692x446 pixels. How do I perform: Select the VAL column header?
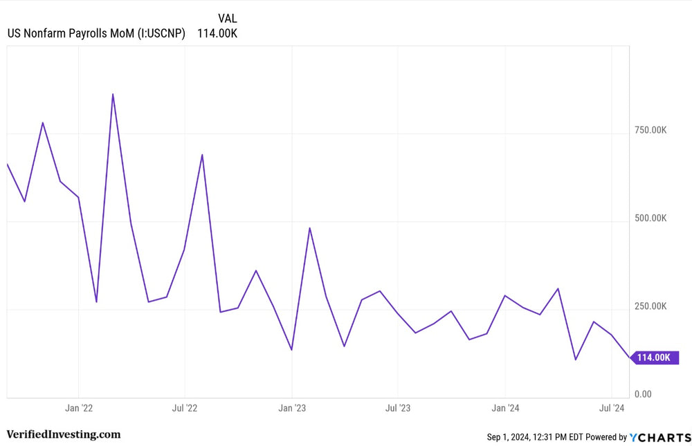pos(227,18)
